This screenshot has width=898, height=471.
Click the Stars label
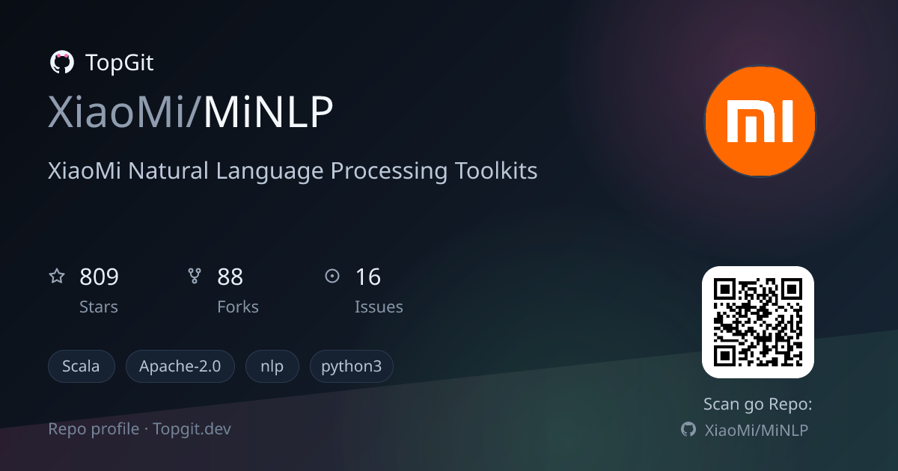point(99,307)
